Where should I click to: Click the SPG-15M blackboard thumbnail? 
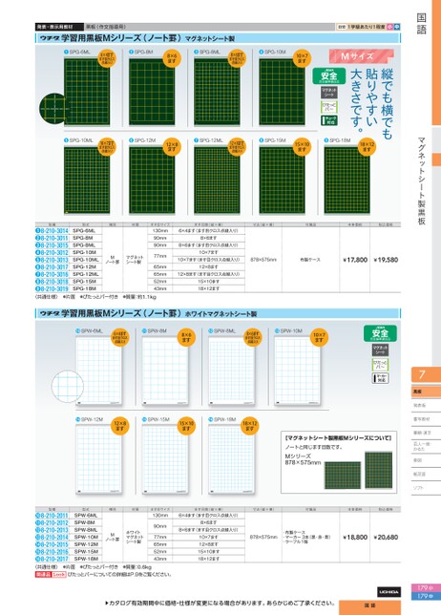(x=282, y=180)
